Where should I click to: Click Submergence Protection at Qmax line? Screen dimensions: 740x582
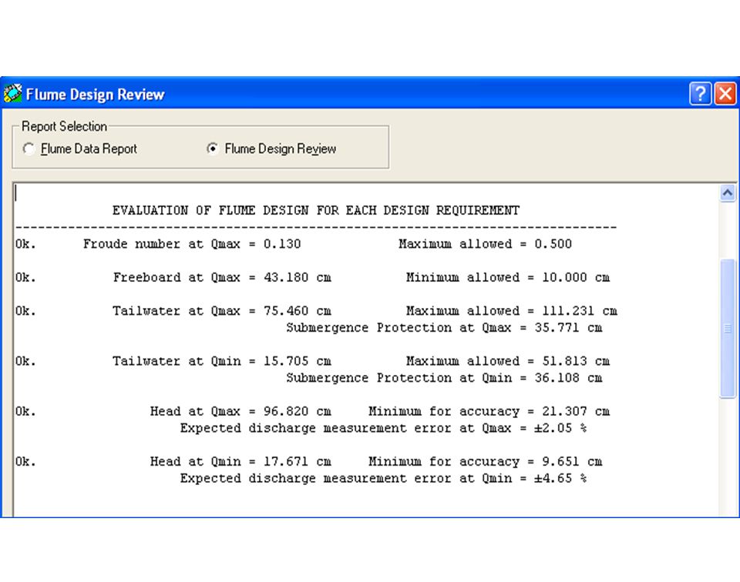coord(444,327)
